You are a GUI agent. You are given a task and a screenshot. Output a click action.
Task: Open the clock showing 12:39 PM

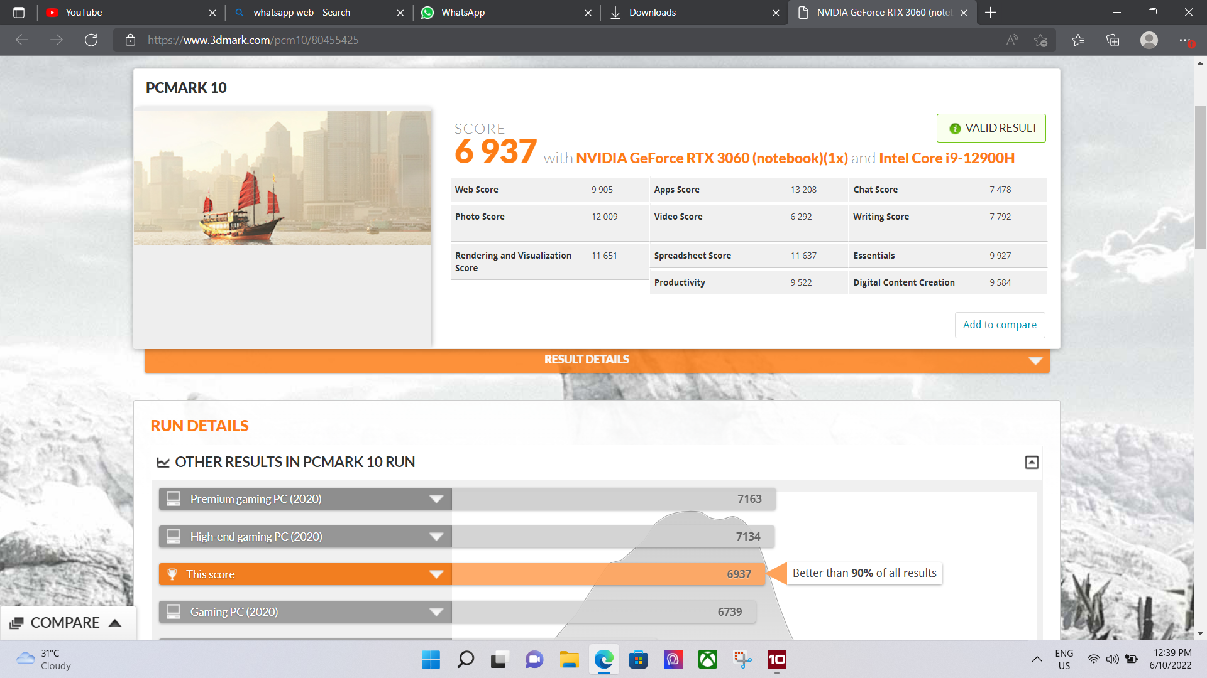(1171, 659)
